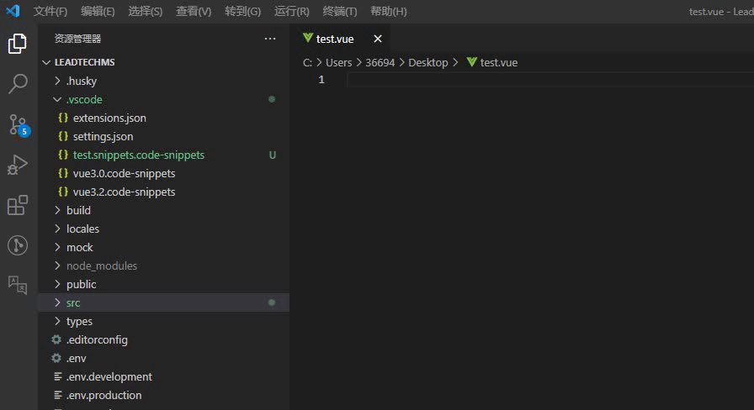Open the 编辑(E) menu
The width and height of the screenshot is (754, 410).
coord(98,11)
